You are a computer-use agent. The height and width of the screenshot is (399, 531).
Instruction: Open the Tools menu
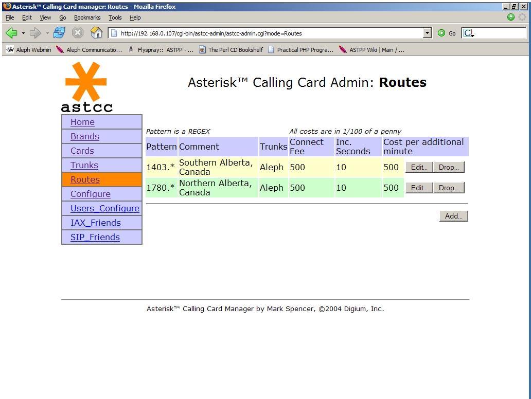(x=115, y=17)
